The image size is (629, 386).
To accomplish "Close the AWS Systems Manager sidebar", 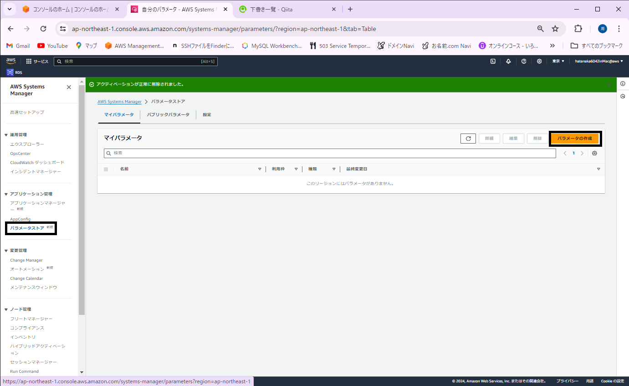I will click(x=69, y=87).
